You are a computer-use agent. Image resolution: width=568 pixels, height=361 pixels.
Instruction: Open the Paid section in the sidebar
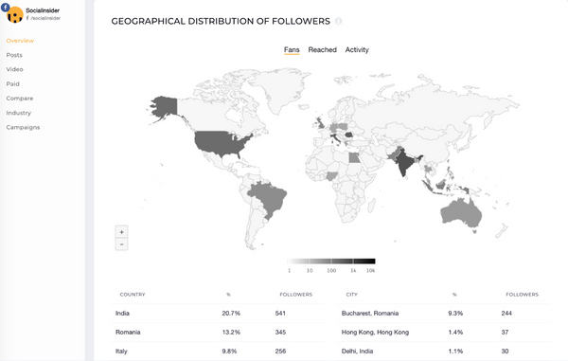point(12,83)
